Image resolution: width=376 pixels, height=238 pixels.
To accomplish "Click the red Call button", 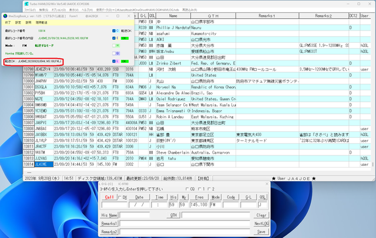I will pos(109,197).
